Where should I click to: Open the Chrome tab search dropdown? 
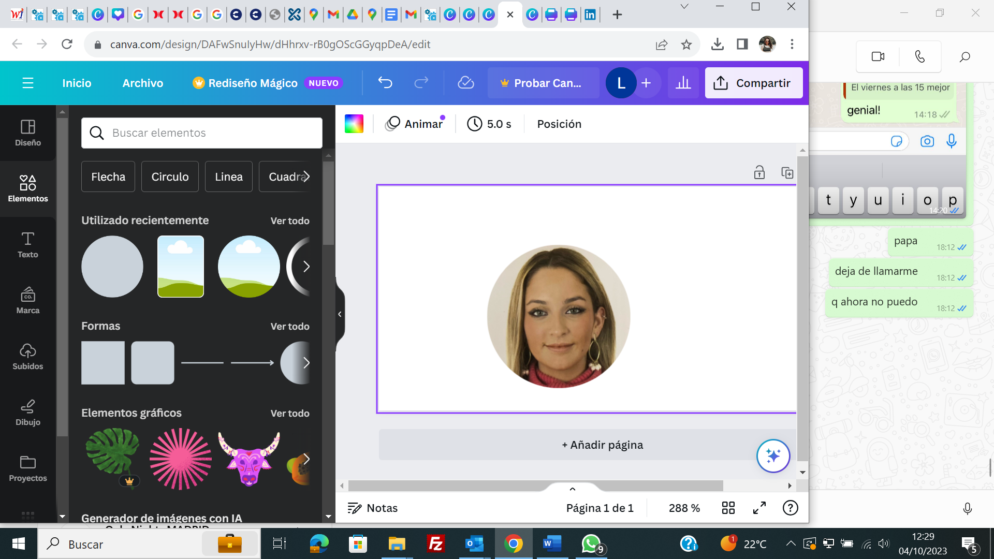point(684,7)
